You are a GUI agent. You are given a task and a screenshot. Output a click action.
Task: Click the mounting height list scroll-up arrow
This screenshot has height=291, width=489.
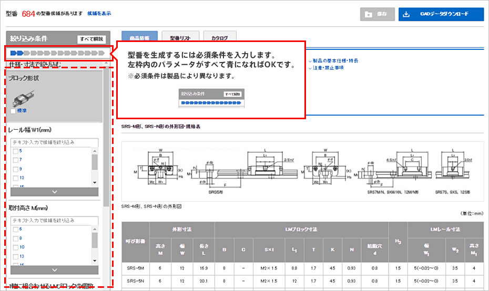(95, 229)
